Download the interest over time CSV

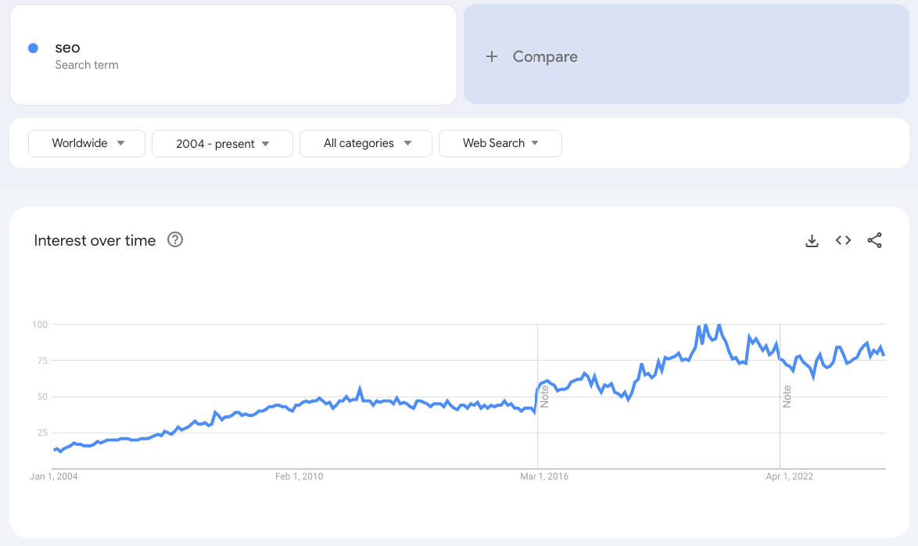812,241
